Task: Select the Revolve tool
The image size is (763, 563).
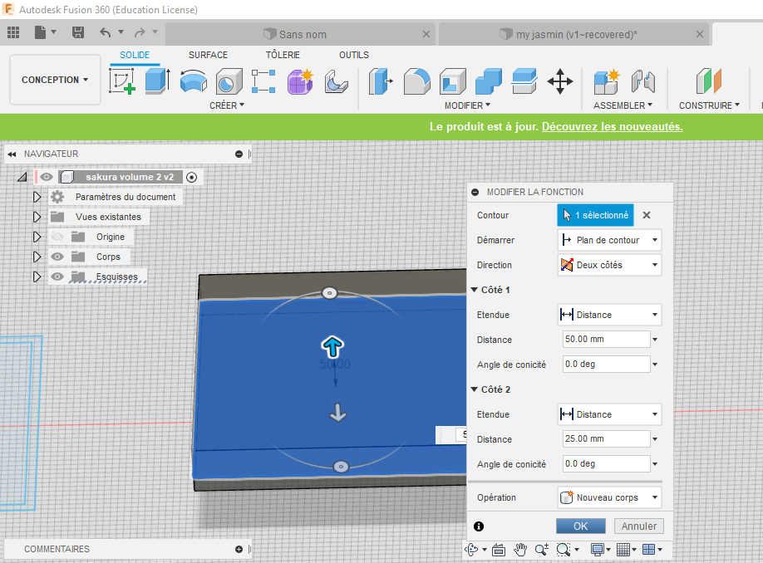Action: (x=193, y=81)
